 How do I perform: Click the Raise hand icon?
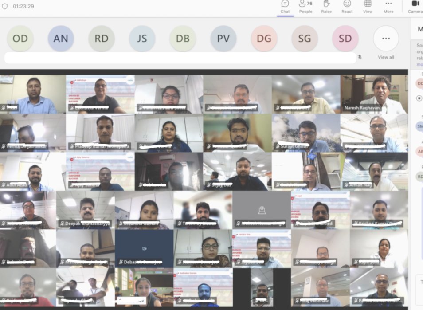coord(326,7)
